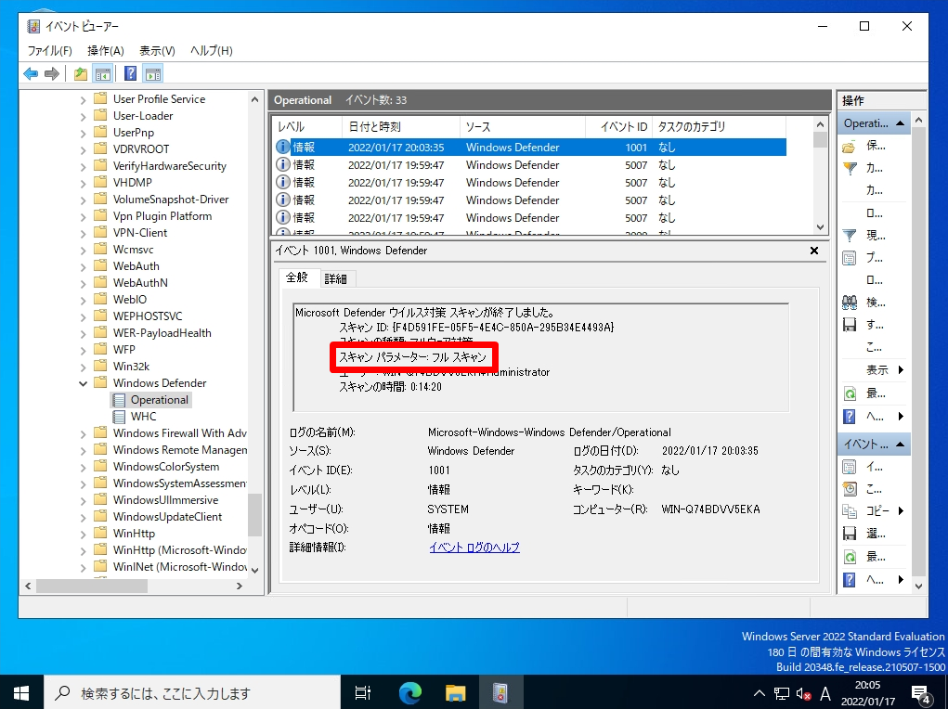The height and width of the screenshot is (709, 948).
Task: Toggle the action pane toolbar icon
Action: 153,73
